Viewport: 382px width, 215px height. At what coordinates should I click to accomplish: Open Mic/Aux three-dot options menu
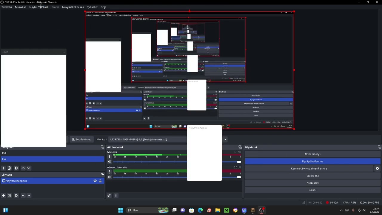110,156
